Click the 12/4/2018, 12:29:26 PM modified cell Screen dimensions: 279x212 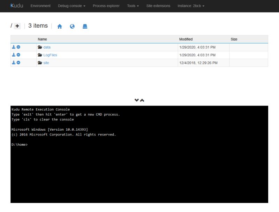point(203,63)
